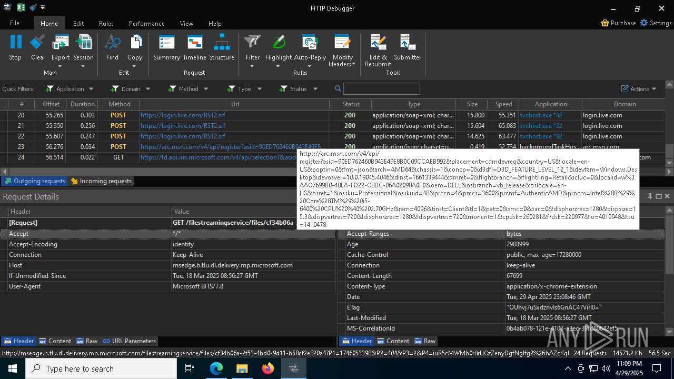
Task: Open the URL Parameters tab
Action: [x=130, y=341]
